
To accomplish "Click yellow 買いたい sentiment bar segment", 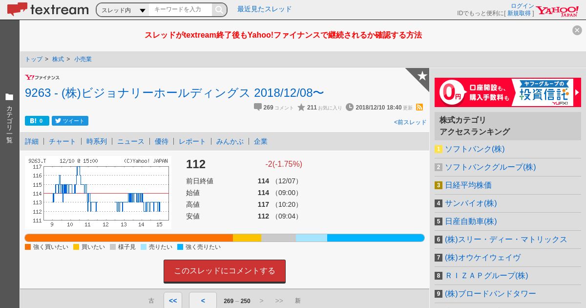I will [247, 238].
